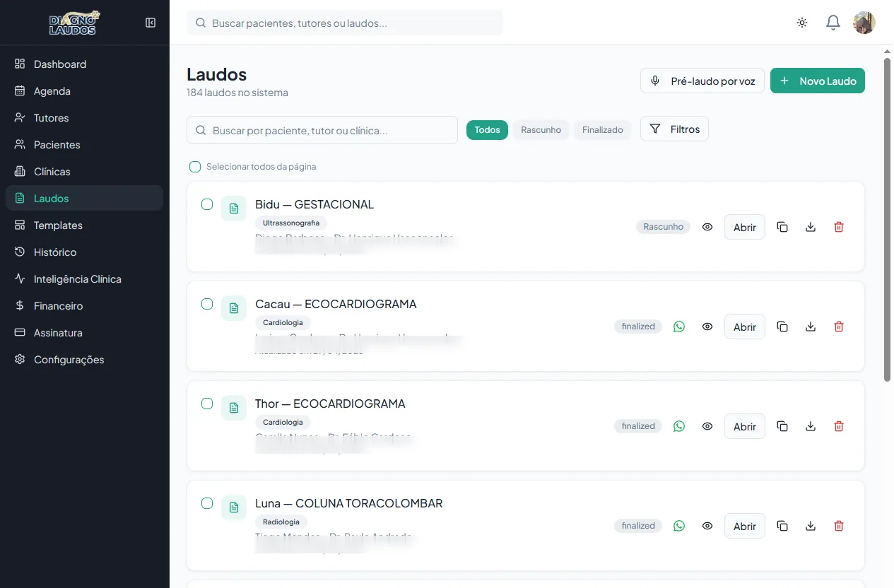
Task: Open Laudos in the sidebar
Action: 84,199
